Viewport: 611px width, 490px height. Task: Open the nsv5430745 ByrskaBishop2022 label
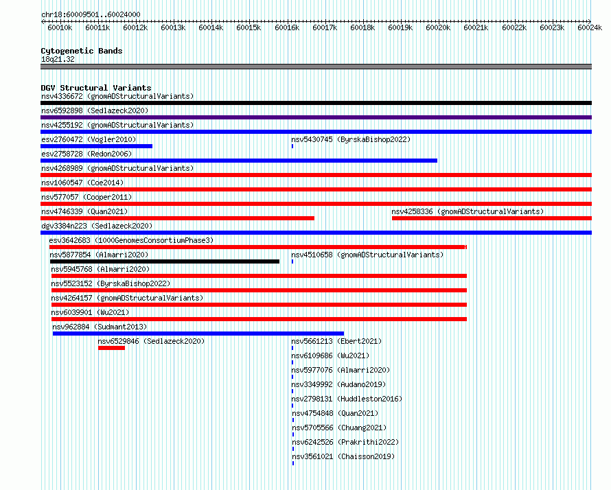coord(351,139)
